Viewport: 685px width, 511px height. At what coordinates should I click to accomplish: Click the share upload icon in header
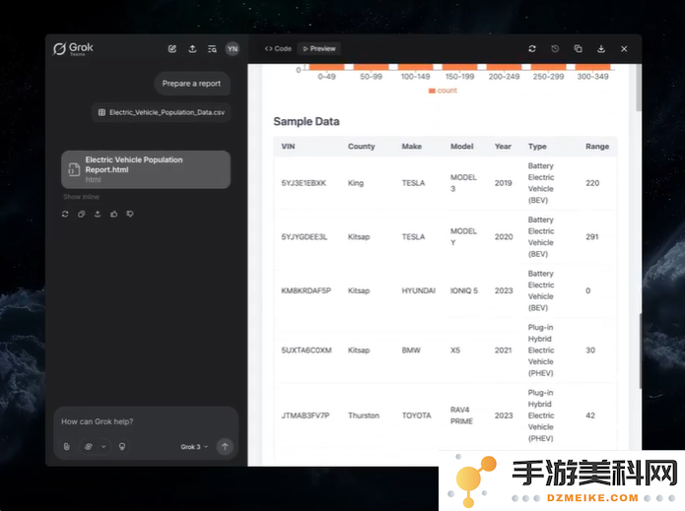point(192,49)
